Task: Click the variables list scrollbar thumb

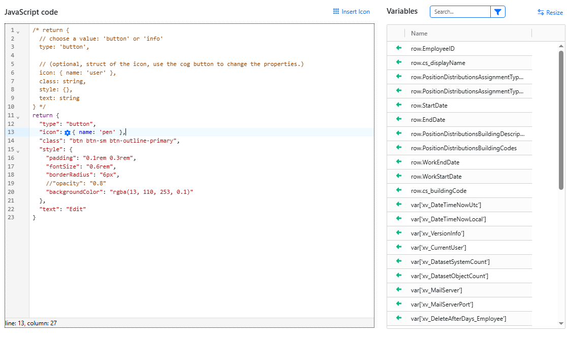Action: pos(561,120)
